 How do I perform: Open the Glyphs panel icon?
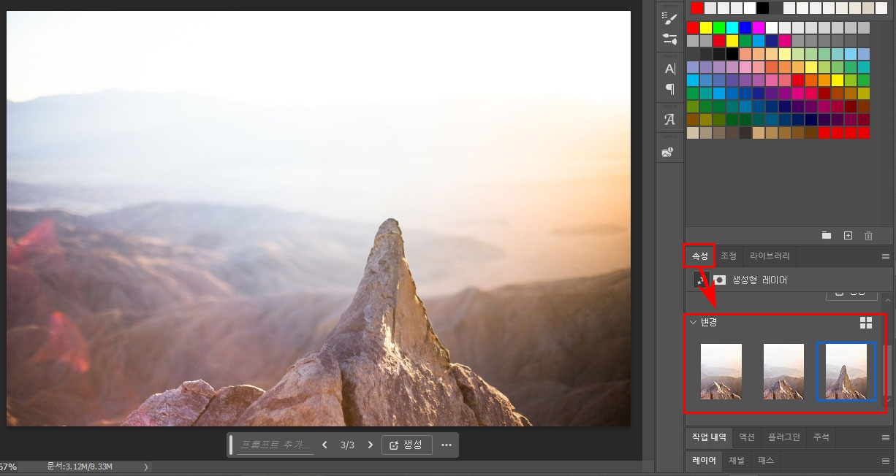[669, 120]
